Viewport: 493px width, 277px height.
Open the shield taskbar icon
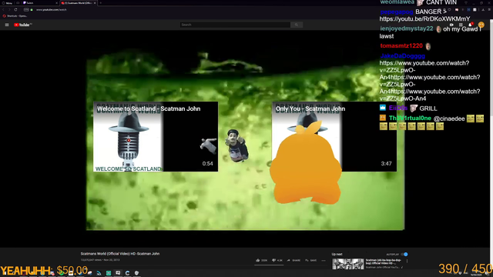pos(137,273)
